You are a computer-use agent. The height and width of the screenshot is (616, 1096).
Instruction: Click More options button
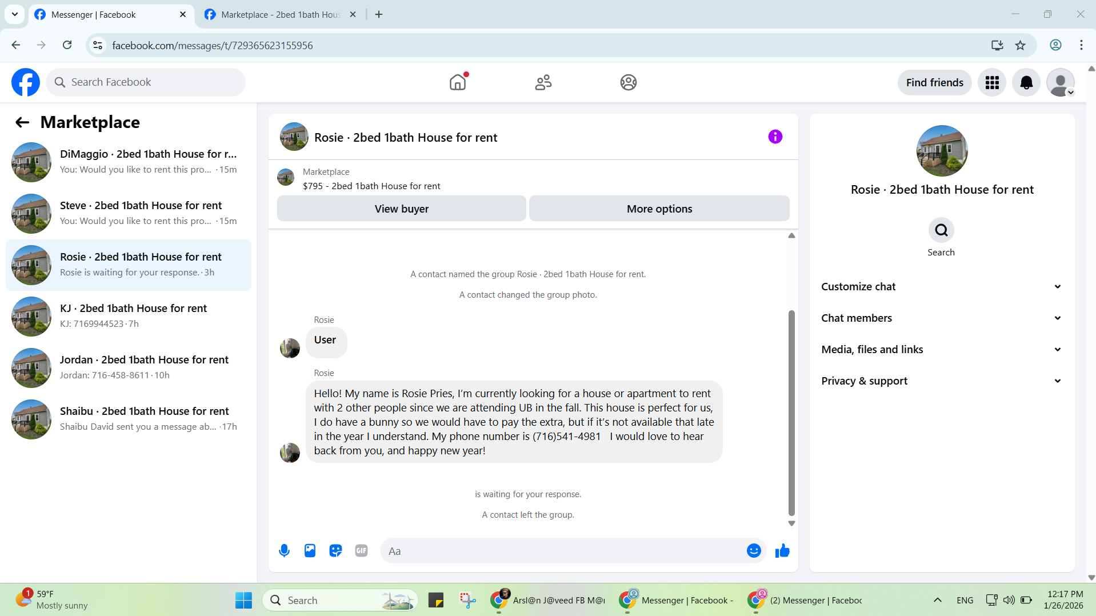pos(659,209)
